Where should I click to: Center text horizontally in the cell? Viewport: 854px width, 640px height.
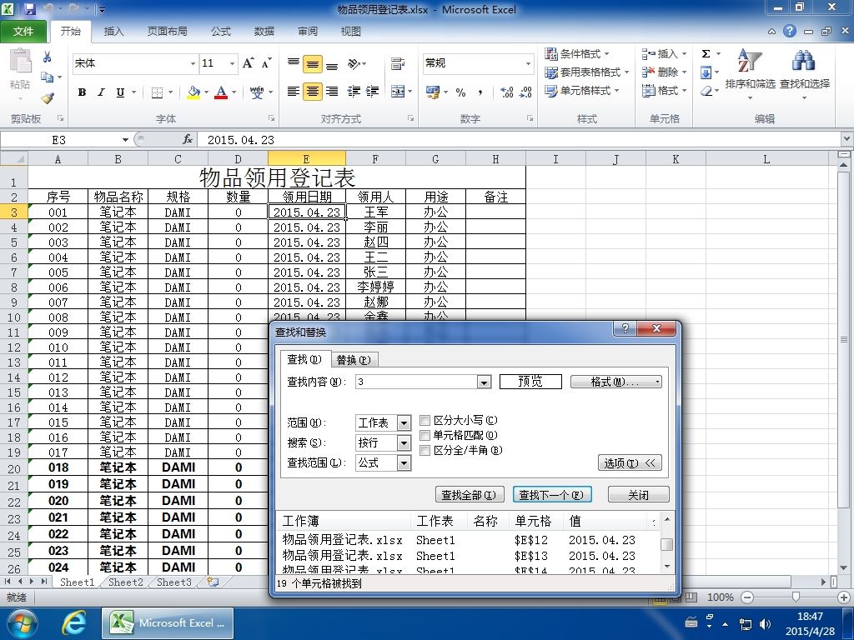pyautogui.click(x=313, y=92)
